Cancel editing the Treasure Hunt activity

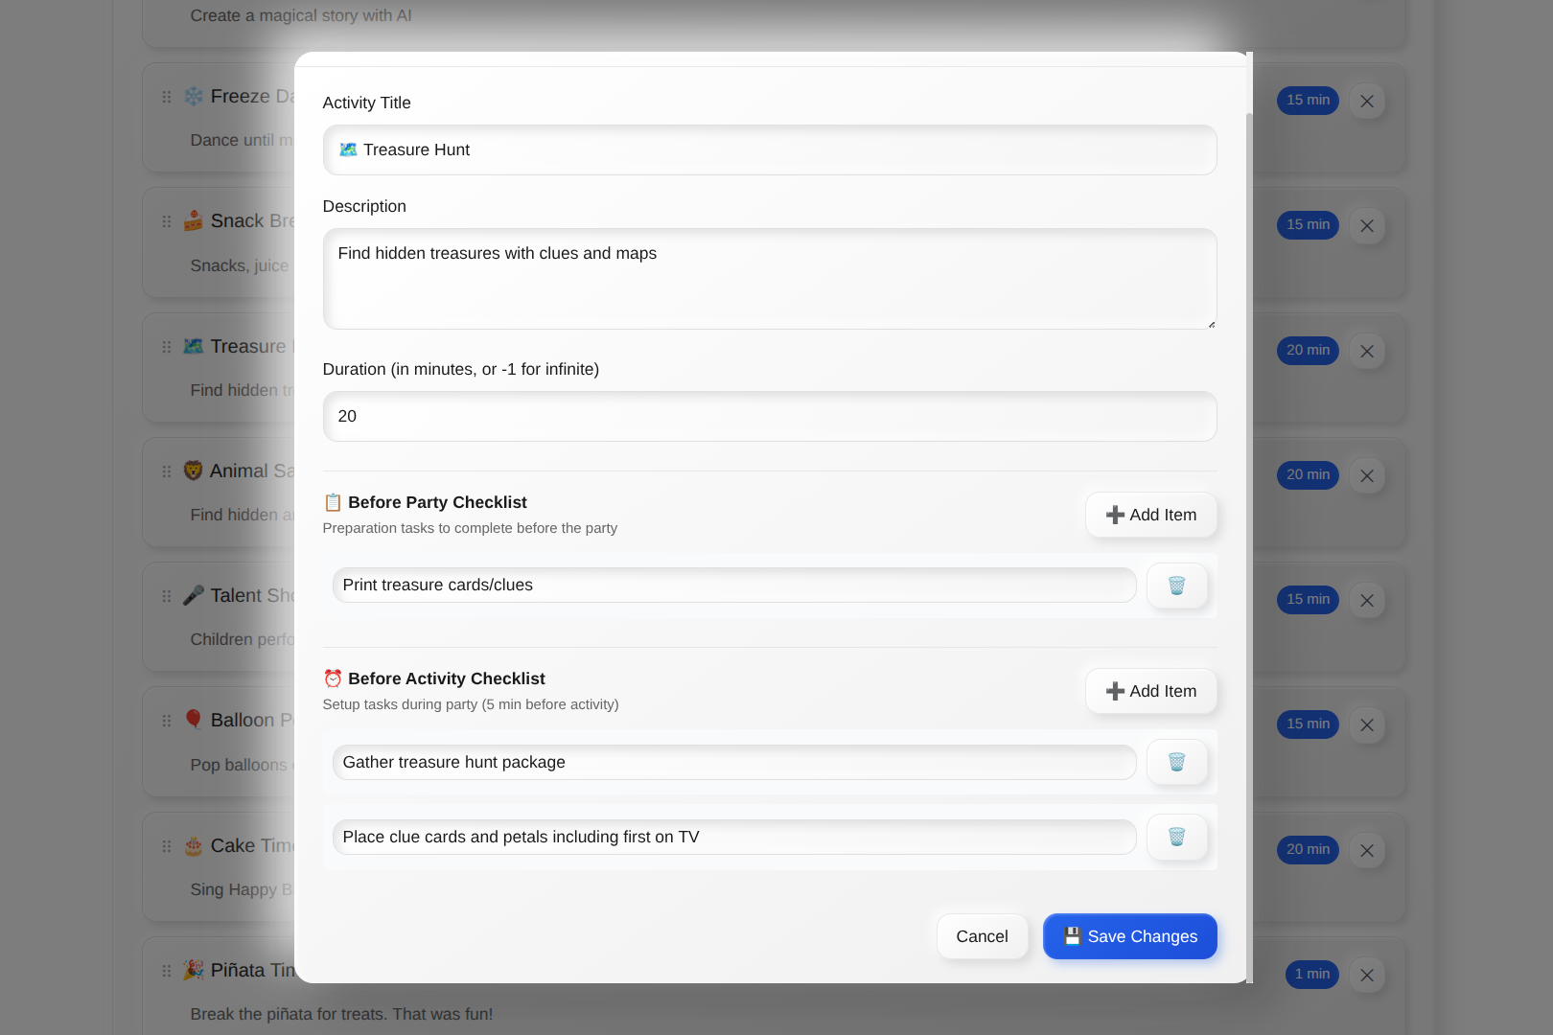click(982, 936)
